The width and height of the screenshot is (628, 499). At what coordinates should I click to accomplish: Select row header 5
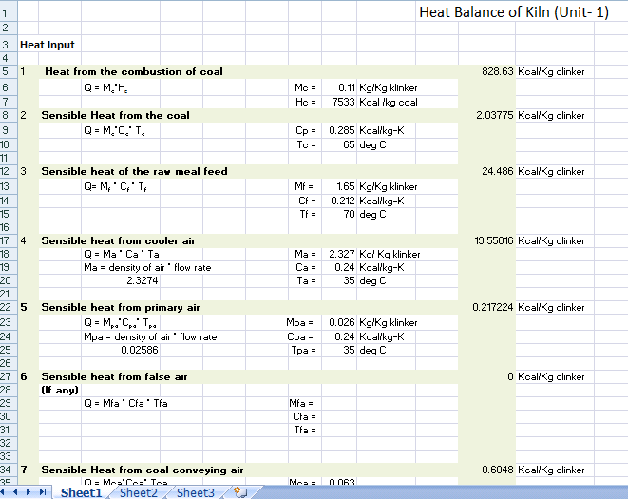9,71
